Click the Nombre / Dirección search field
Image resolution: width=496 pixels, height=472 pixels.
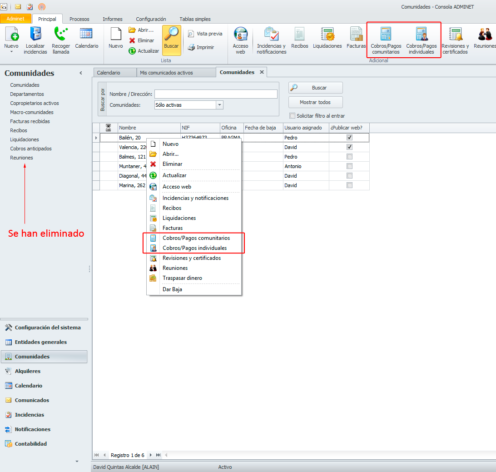(x=216, y=94)
